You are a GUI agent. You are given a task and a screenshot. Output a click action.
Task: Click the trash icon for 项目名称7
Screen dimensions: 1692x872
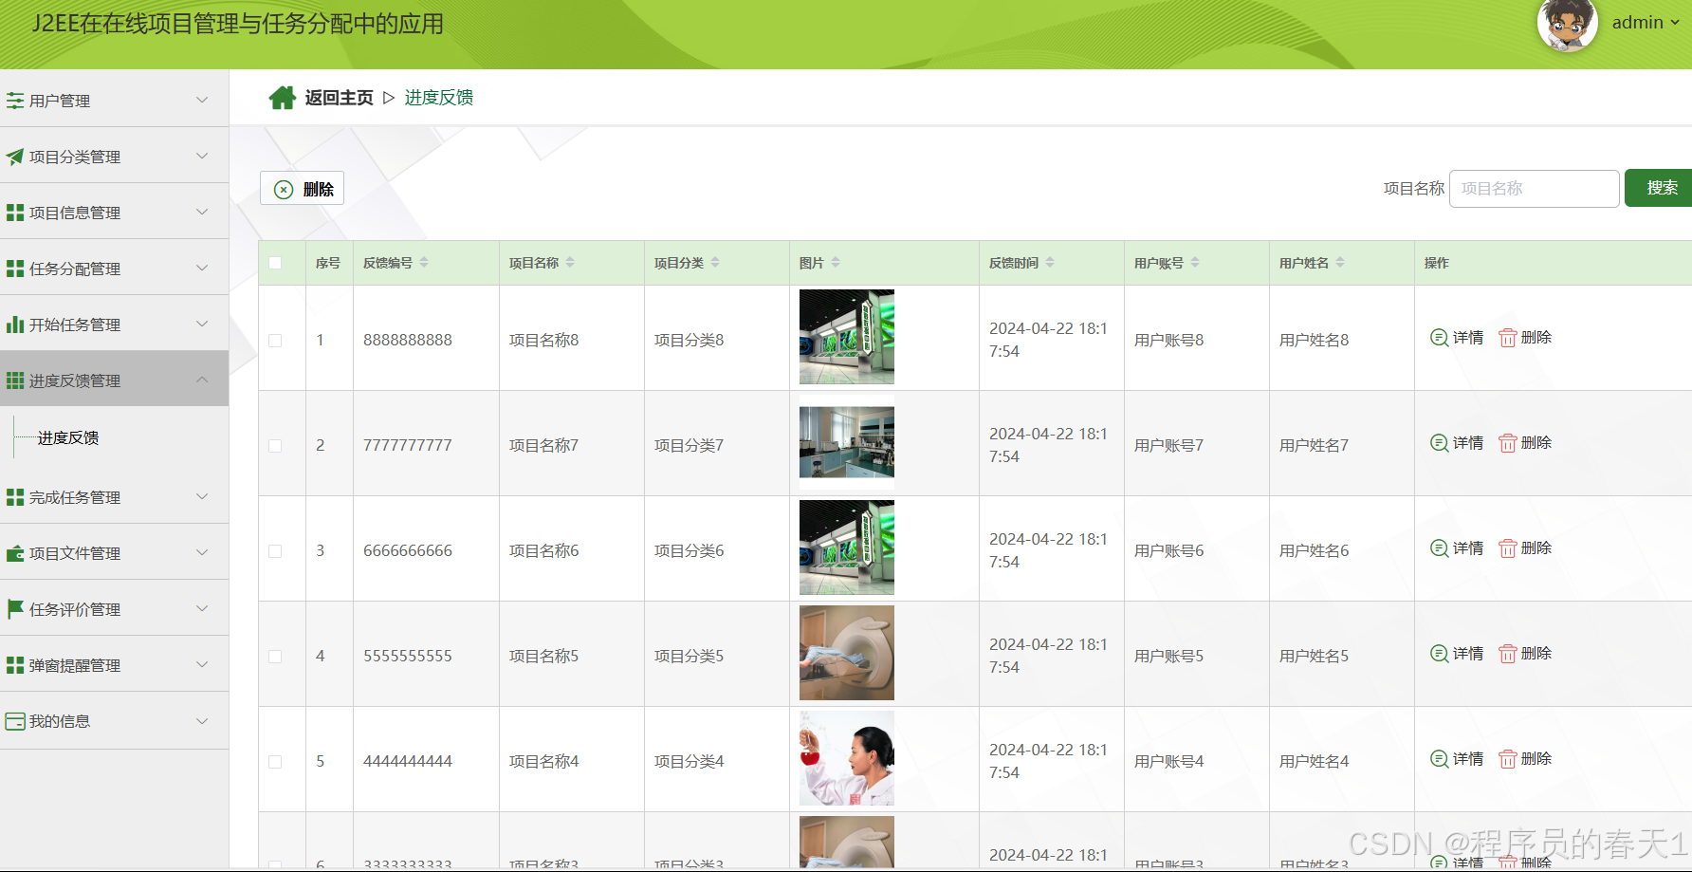(x=1508, y=443)
